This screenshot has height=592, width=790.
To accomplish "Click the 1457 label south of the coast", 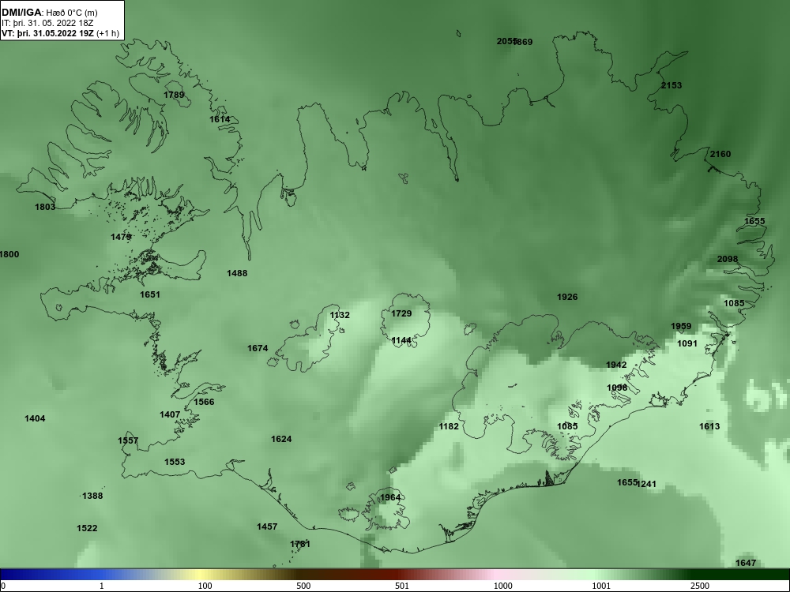I will pos(267,526).
